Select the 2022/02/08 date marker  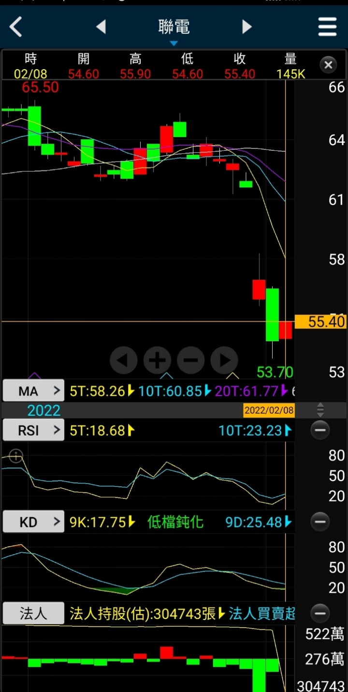(269, 410)
